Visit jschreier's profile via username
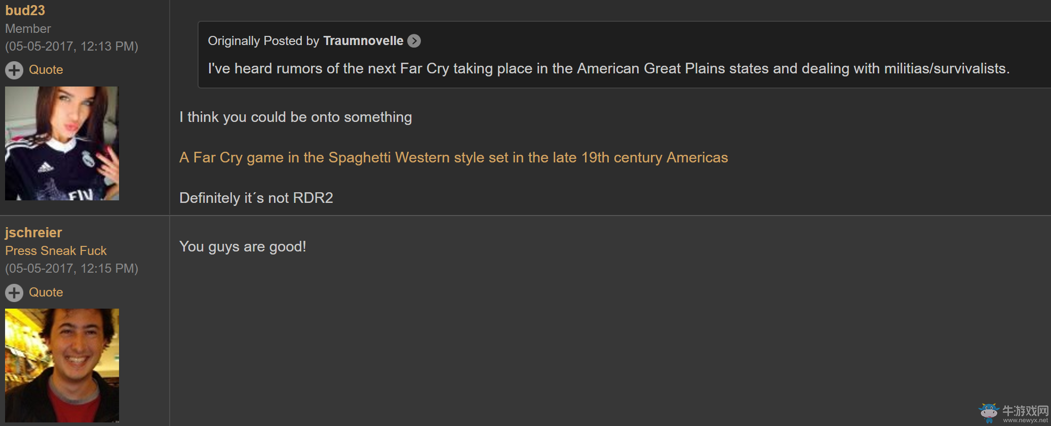Image resolution: width=1051 pixels, height=426 pixels. click(33, 233)
